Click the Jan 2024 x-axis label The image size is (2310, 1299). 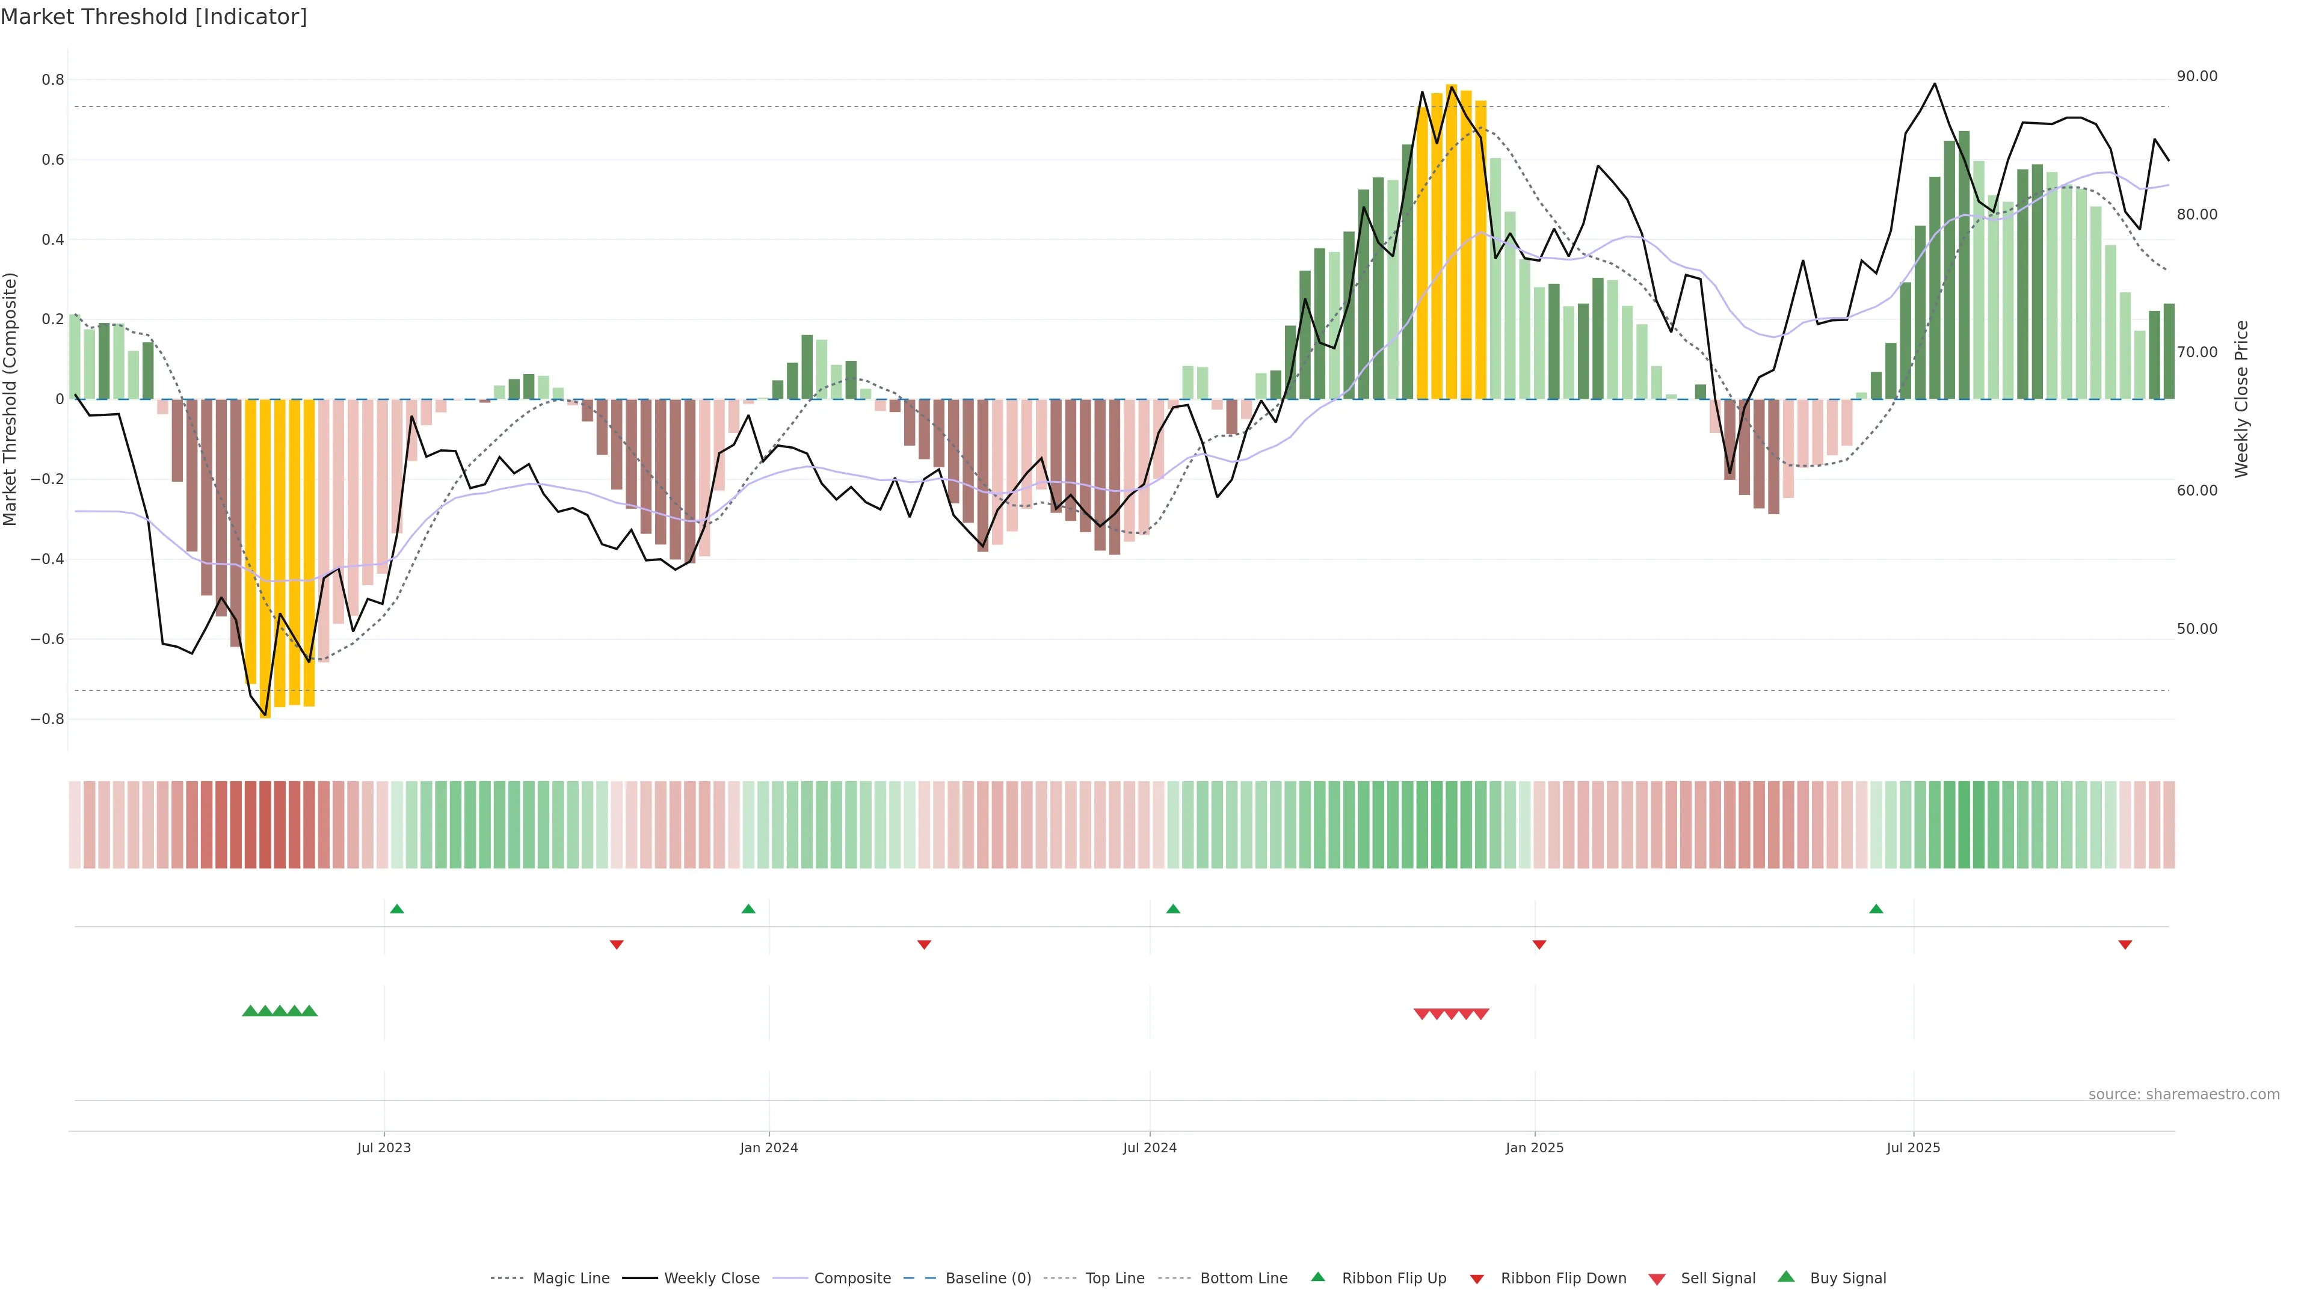pos(769,1147)
